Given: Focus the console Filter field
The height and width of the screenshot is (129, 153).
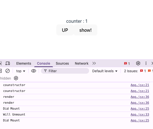Looking at the screenshot, I should pyautogui.click(x=65, y=71).
